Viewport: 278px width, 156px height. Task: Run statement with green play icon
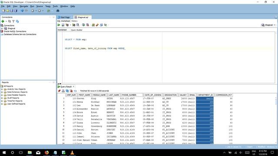59,25
